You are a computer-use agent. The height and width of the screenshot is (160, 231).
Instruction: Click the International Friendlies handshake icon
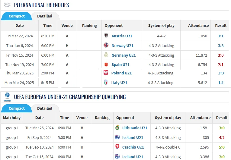tap(7, 5)
